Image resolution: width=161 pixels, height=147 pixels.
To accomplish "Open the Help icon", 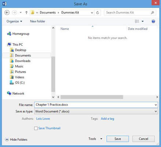I will coord(153,21).
